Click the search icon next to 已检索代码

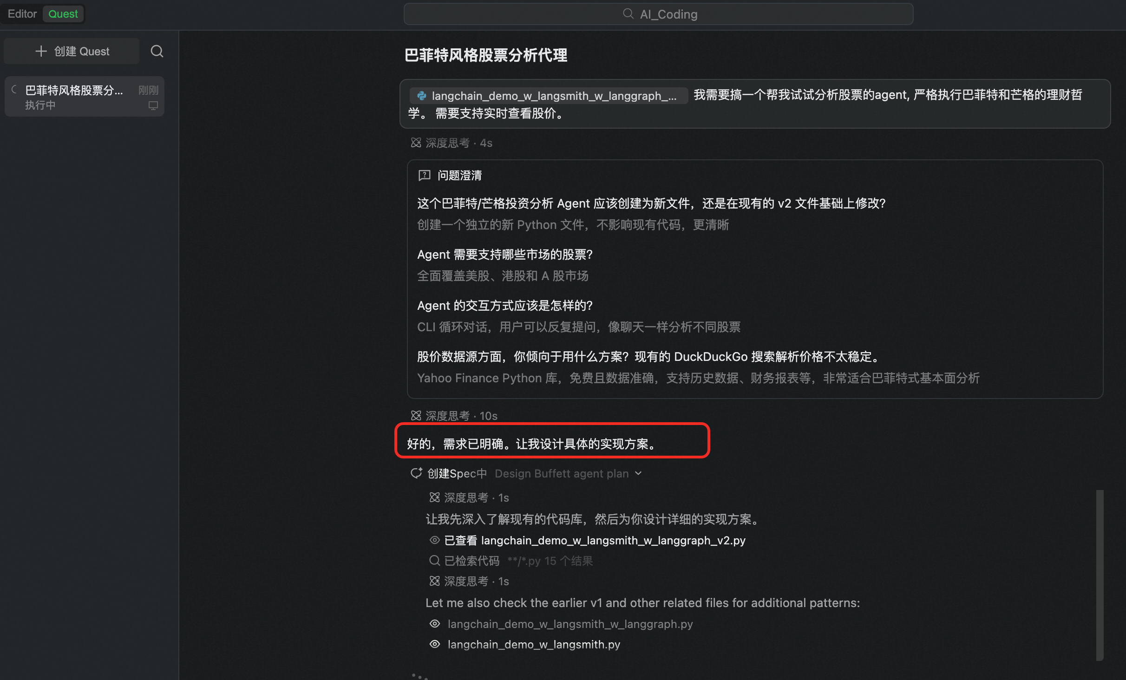(x=435, y=561)
